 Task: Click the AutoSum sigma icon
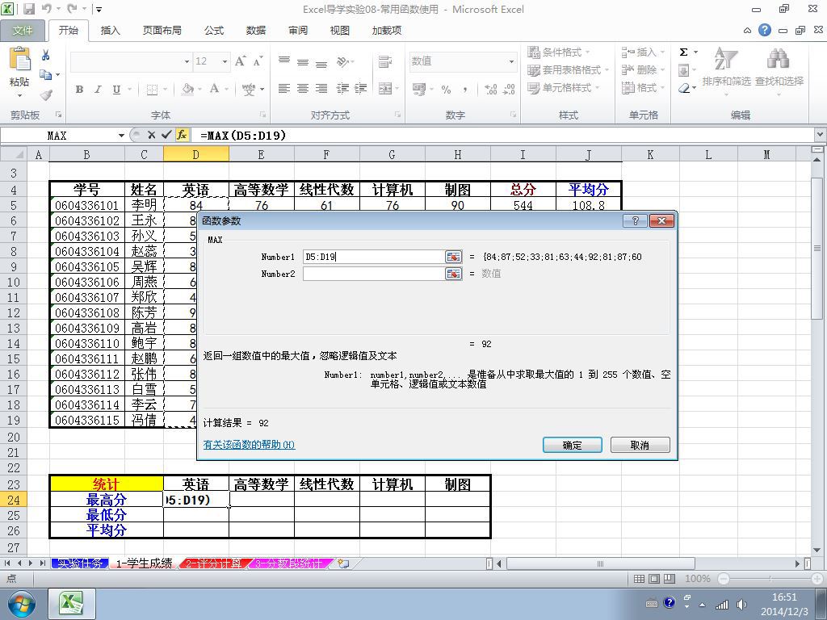click(x=684, y=52)
